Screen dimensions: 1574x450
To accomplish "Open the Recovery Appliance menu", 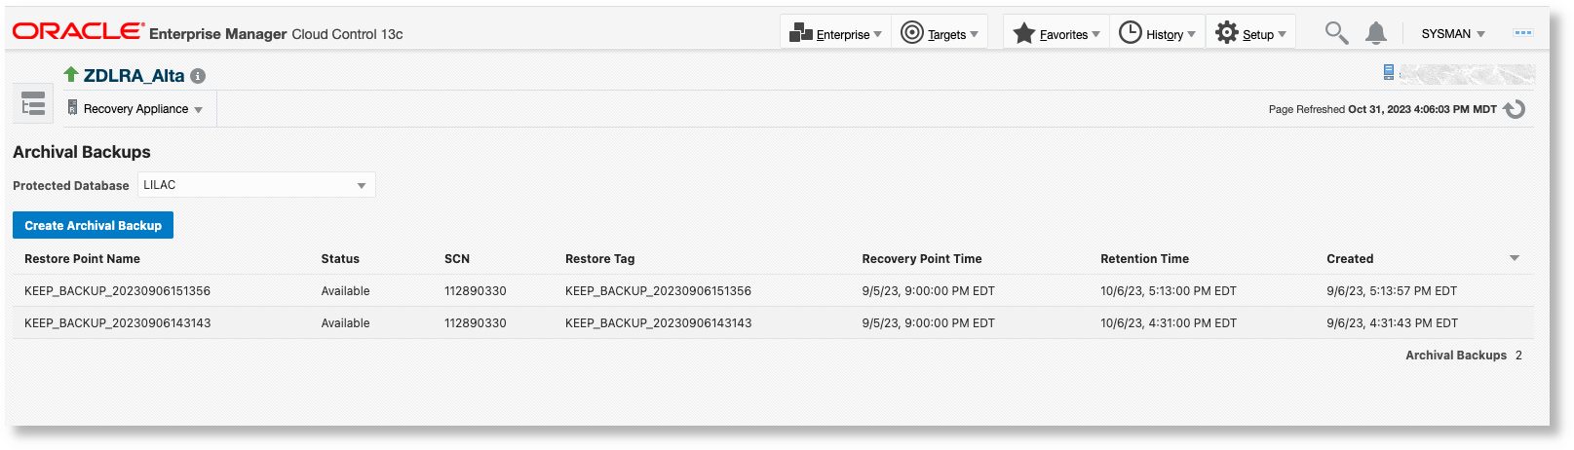I will 135,109.
